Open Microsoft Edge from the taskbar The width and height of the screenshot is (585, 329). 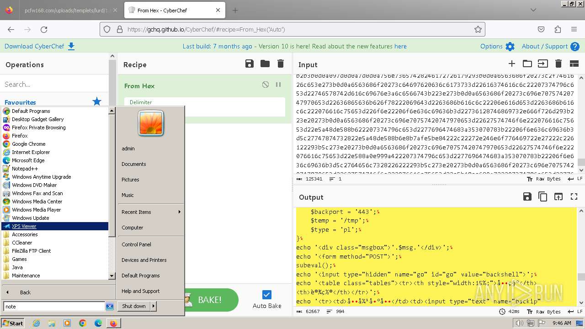point(98,323)
